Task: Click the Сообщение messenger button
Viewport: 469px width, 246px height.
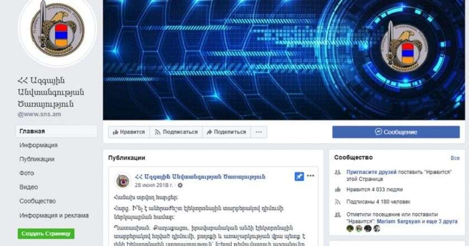Action: [x=396, y=132]
